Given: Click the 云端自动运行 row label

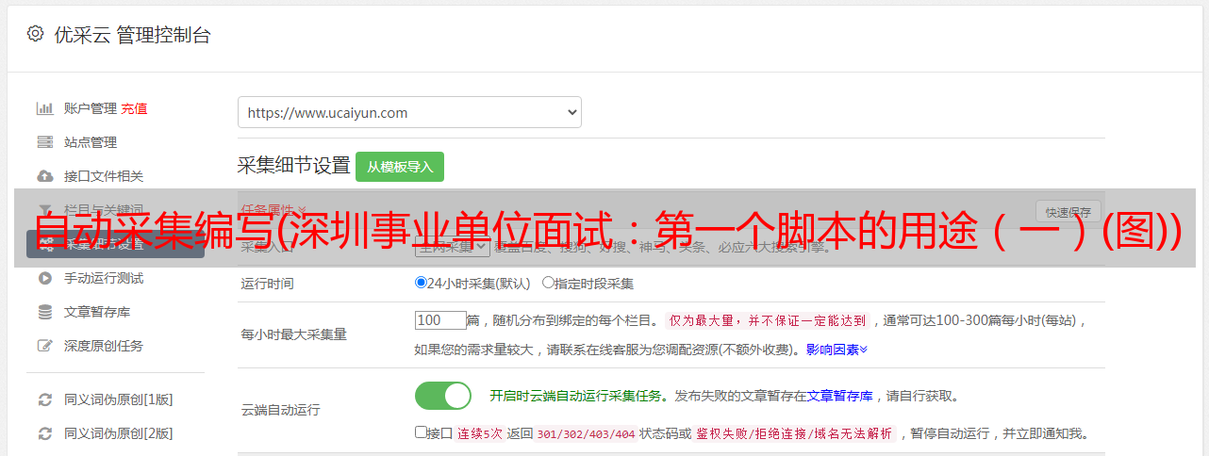Looking at the screenshot, I should click(x=281, y=410).
